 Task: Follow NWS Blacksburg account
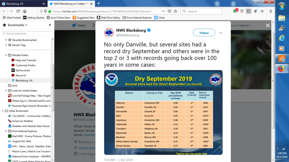[204, 33]
